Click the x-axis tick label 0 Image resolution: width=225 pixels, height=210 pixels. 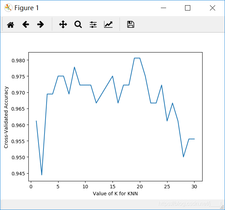point(31,187)
